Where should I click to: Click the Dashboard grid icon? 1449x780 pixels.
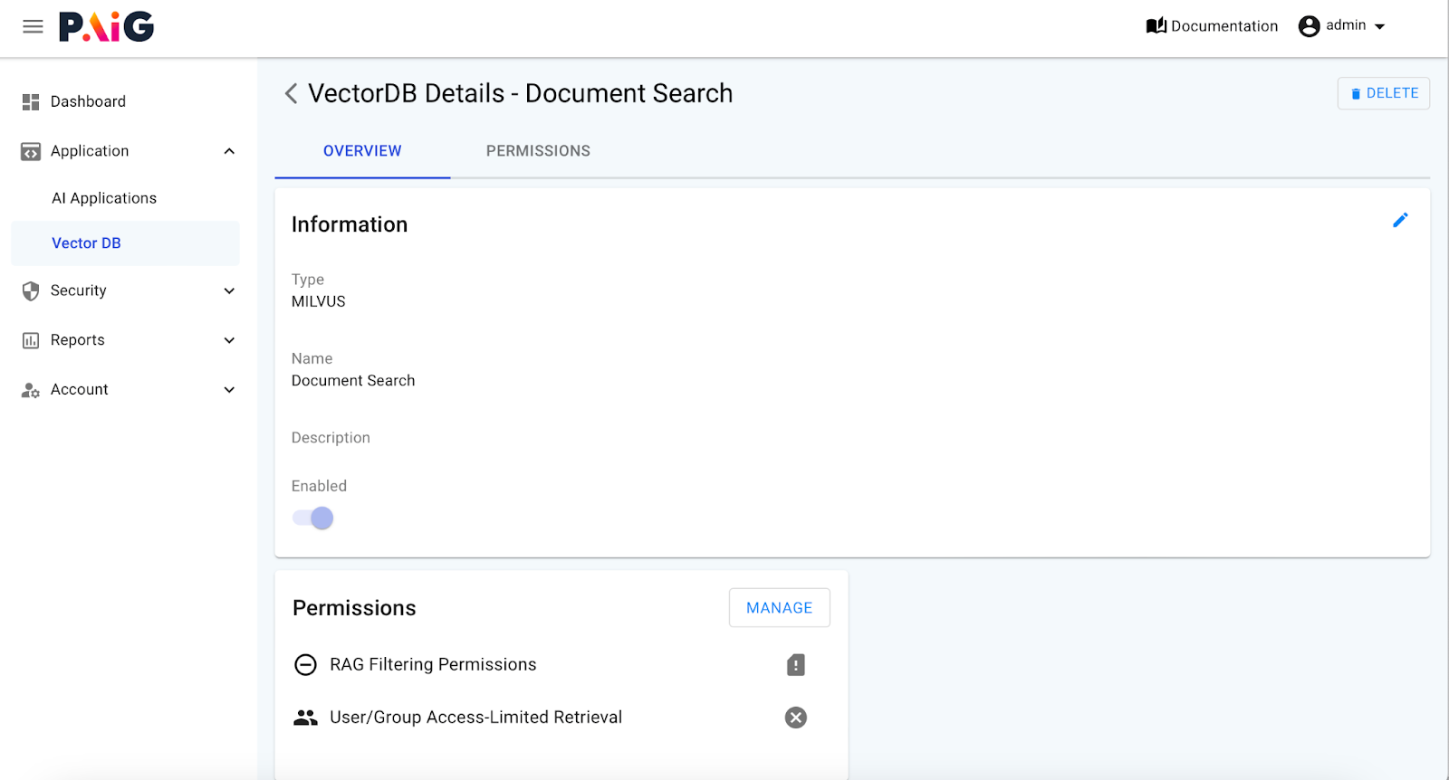[31, 101]
